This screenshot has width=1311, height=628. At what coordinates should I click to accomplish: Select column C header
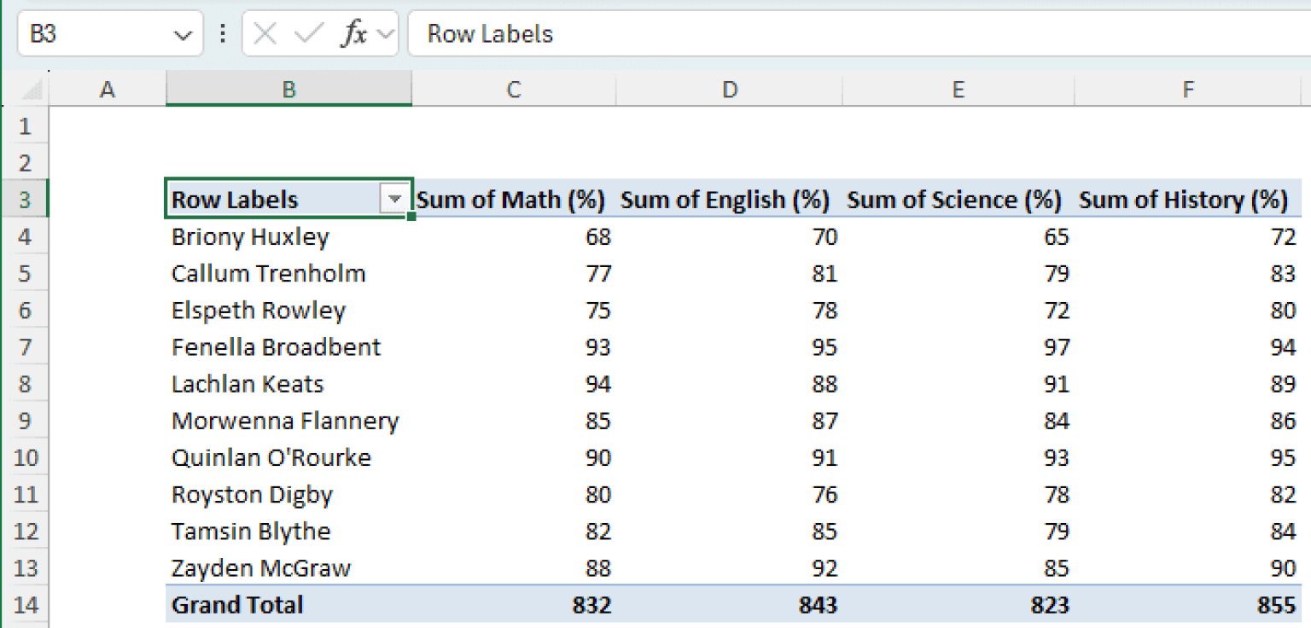tap(513, 88)
